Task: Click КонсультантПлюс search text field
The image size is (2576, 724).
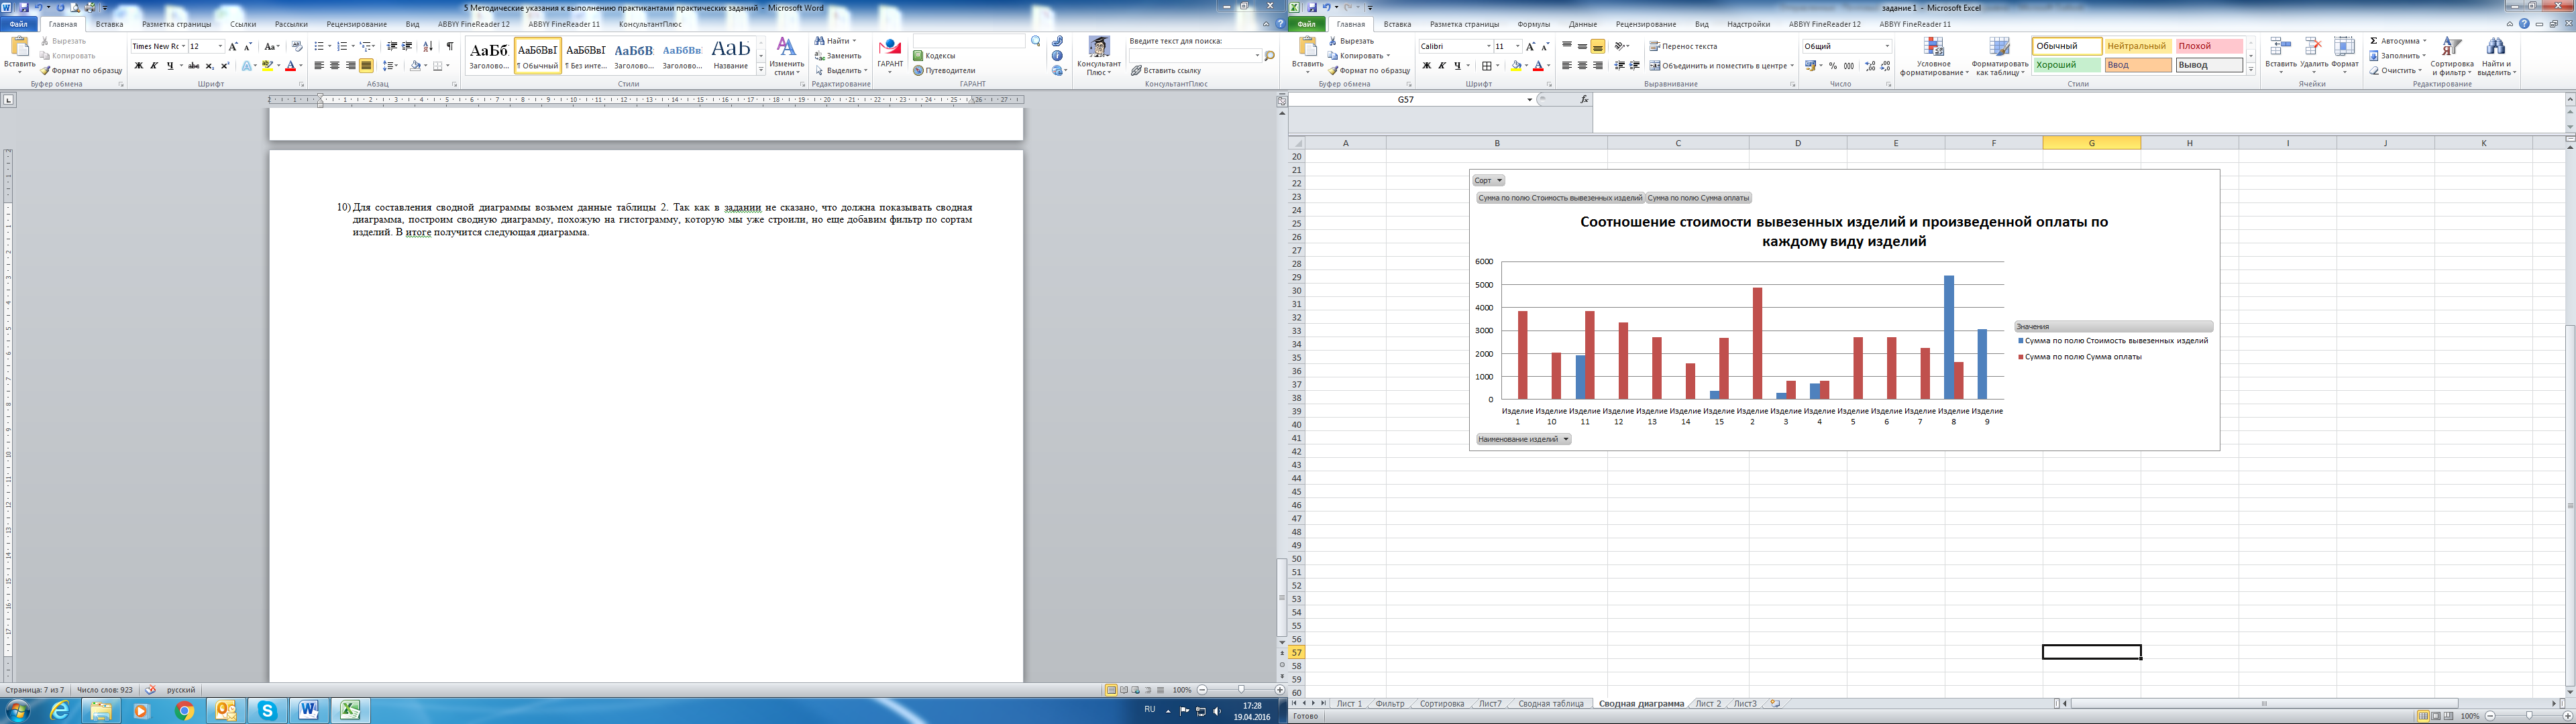Action: coord(1195,56)
